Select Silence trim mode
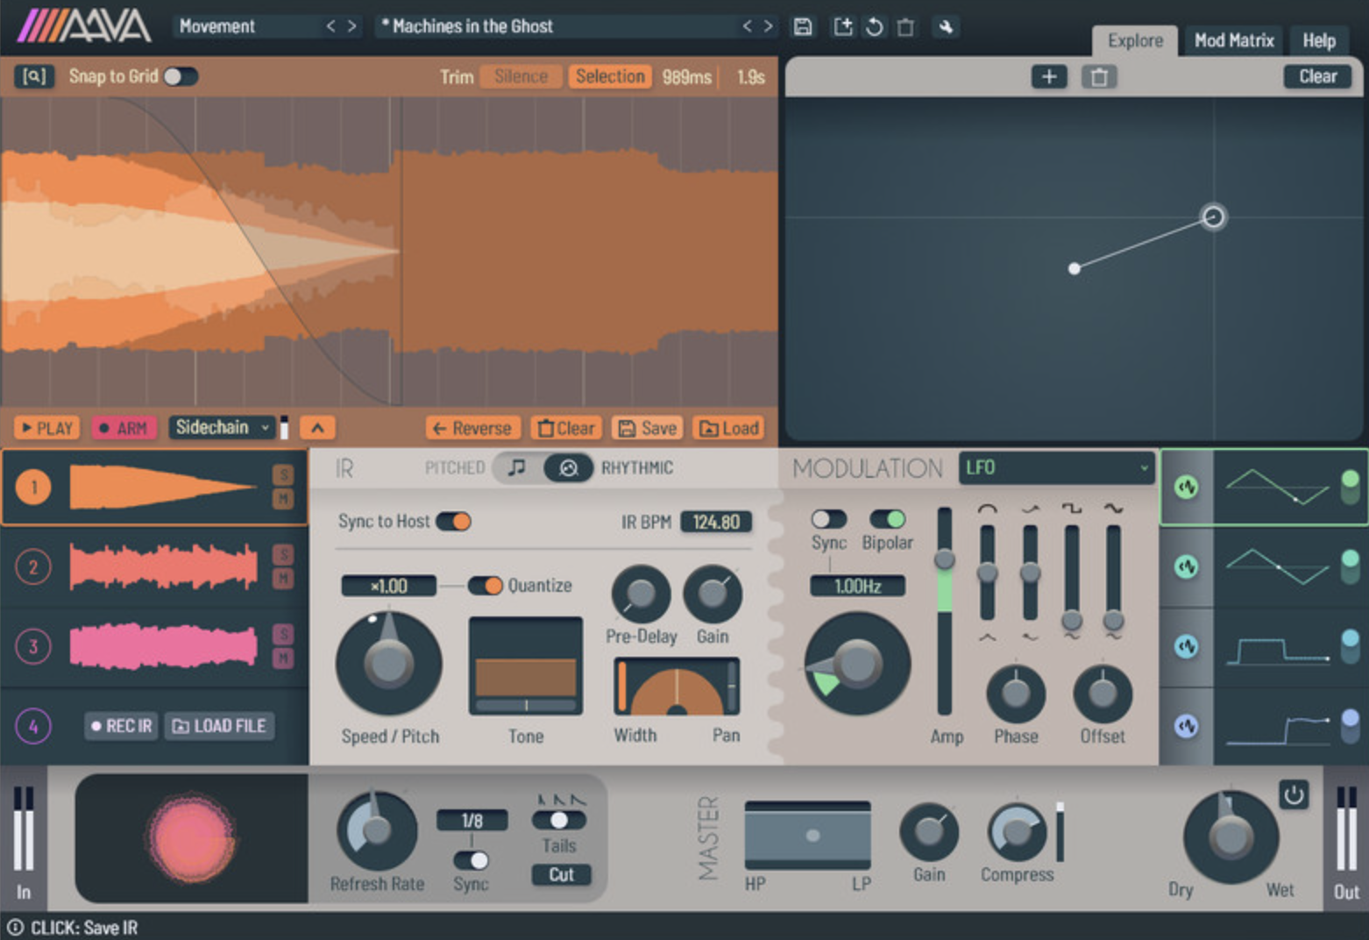This screenshot has height=940, width=1369. coord(521,76)
